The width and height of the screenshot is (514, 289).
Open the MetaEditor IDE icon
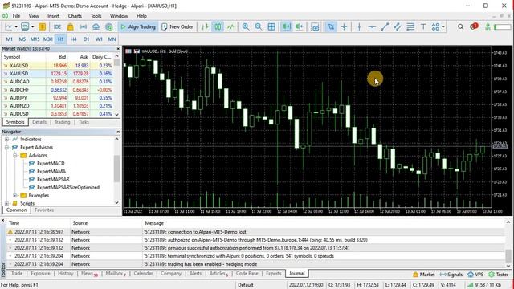pyautogui.click(x=57, y=26)
